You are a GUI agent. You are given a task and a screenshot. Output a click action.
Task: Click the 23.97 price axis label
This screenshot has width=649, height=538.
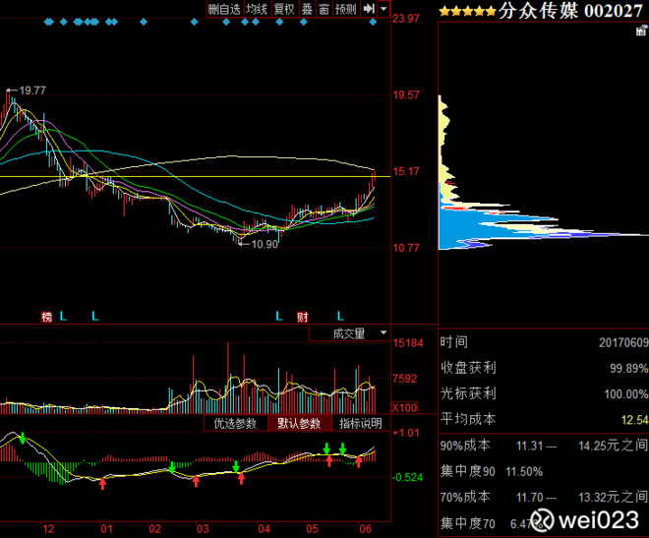point(406,19)
